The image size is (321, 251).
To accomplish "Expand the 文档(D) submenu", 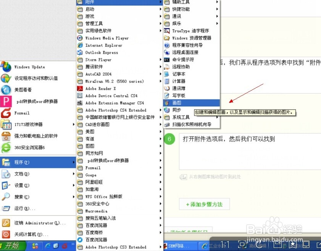I will [x=38, y=174].
